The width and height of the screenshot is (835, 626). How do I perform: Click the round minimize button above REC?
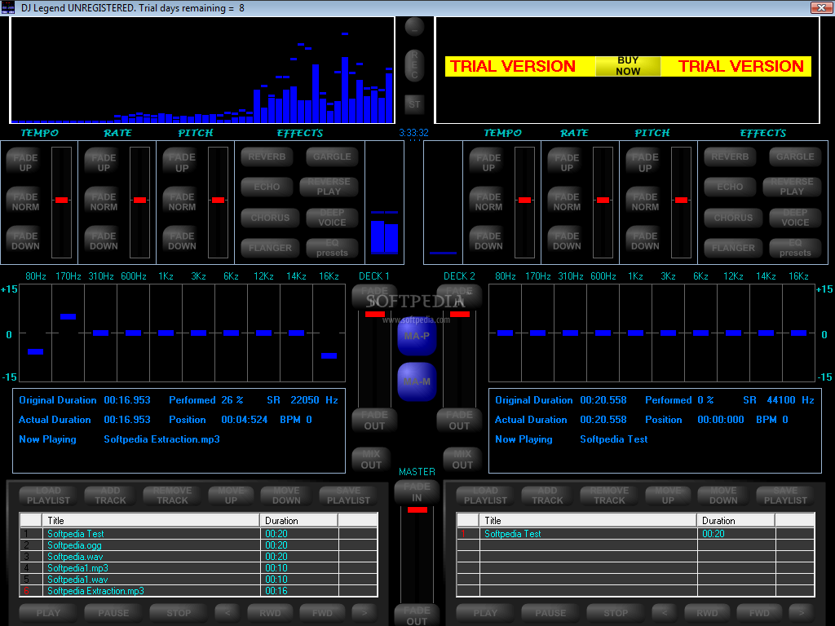414,27
